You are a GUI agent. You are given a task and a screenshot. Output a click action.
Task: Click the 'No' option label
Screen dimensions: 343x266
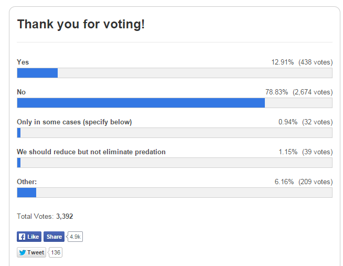22,92
